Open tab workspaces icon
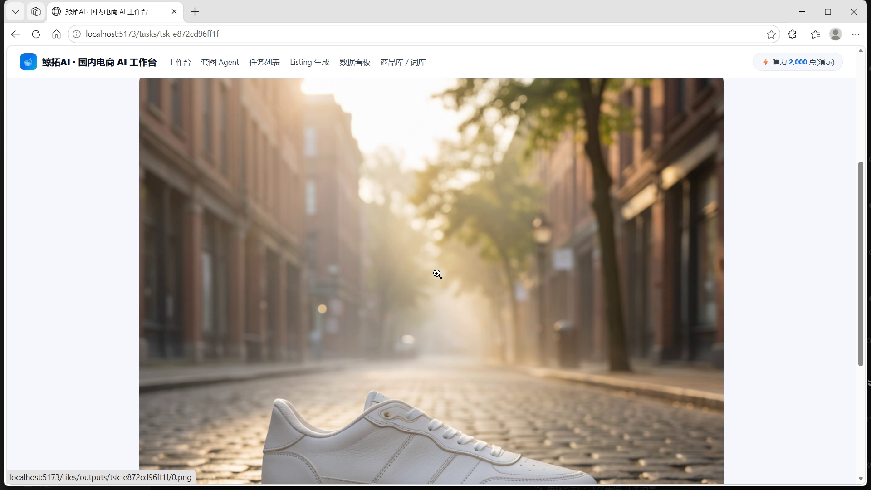The image size is (871, 490). pyautogui.click(x=36, y=12)
